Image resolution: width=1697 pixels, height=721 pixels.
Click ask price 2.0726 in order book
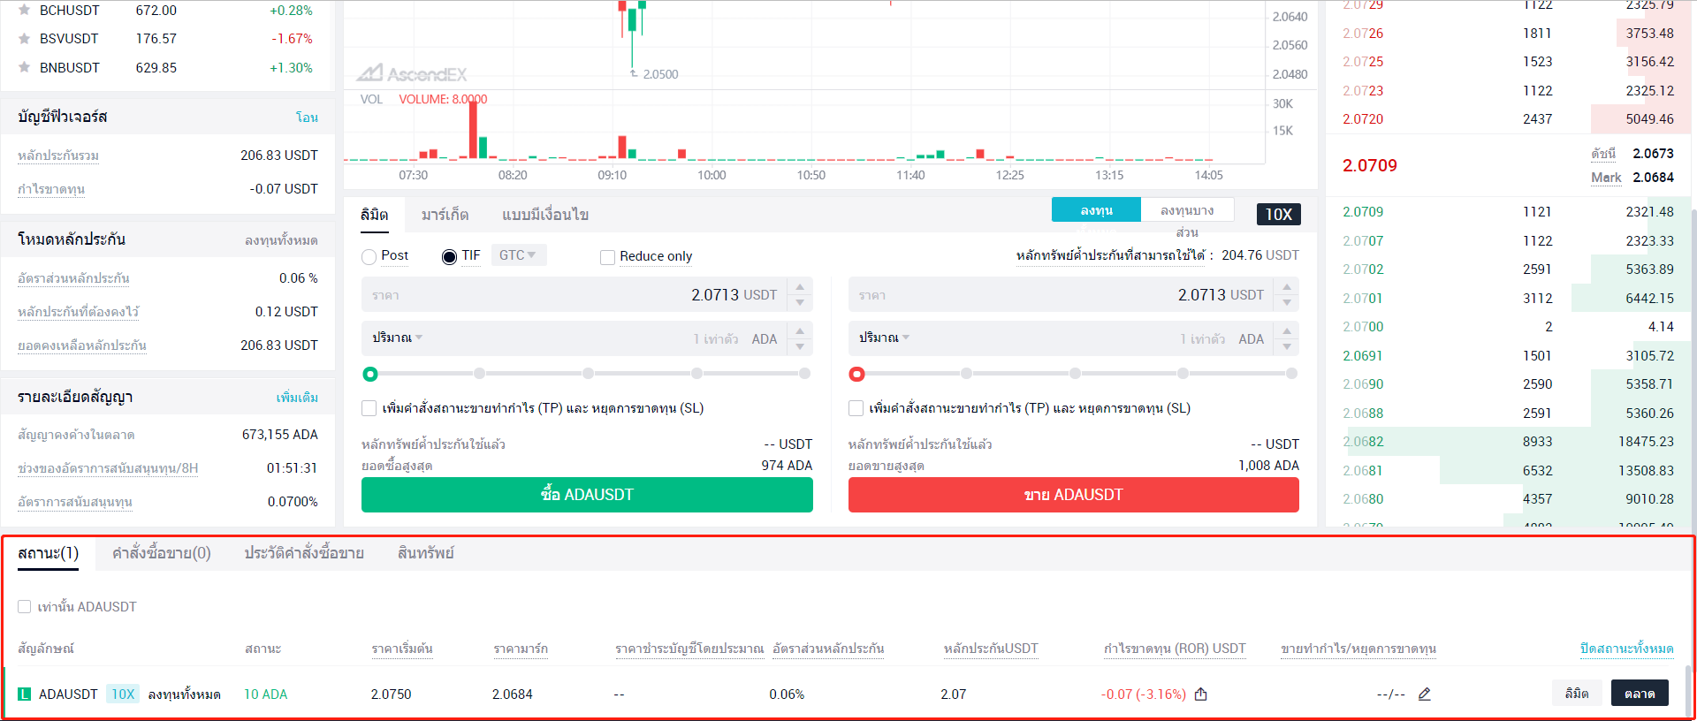tap(1363, 34)
